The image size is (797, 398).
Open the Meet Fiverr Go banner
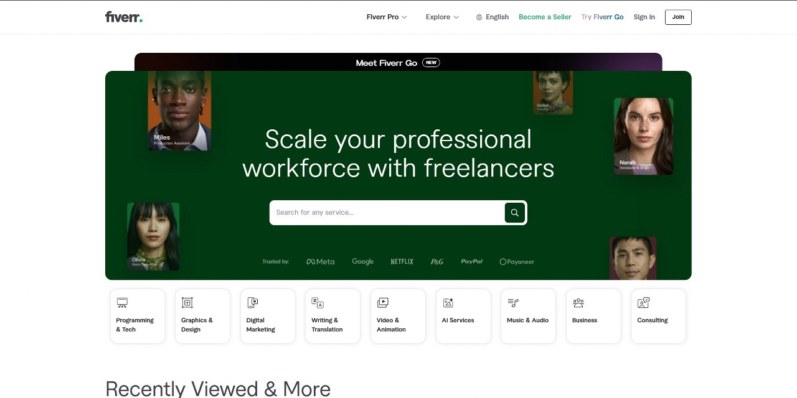coord(398,62)
